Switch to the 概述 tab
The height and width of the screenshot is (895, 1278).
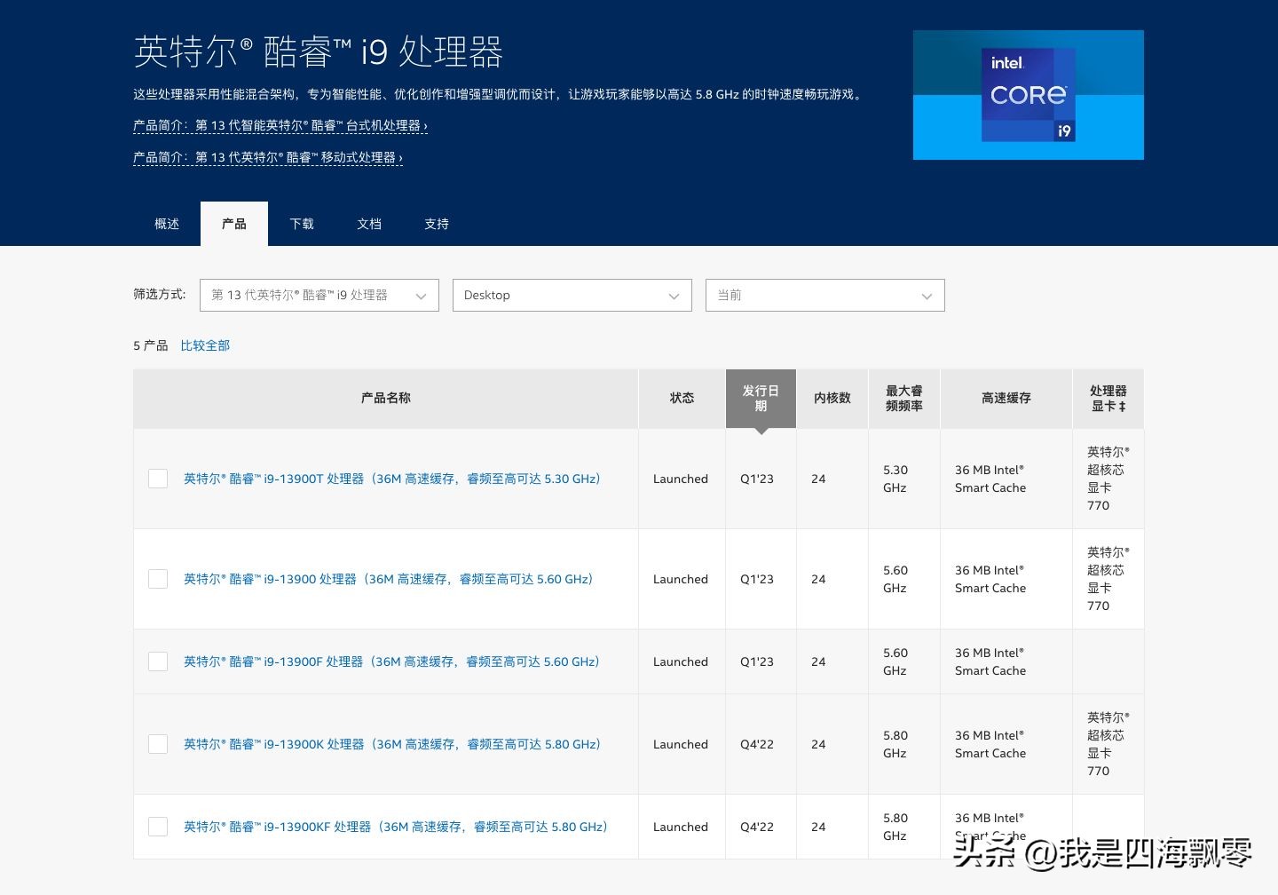click(166, 224)
